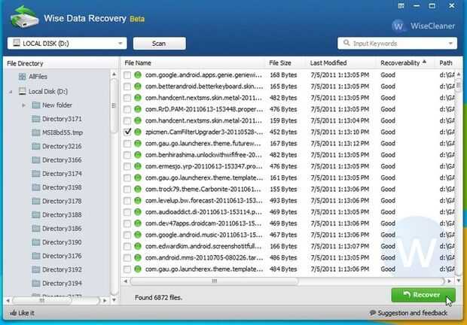Sort by File Size column header
The image size is (467, 325).
click(x=280, y=63)
